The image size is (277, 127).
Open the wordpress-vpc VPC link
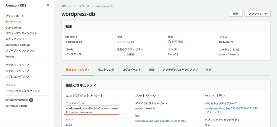coord(161,121)
